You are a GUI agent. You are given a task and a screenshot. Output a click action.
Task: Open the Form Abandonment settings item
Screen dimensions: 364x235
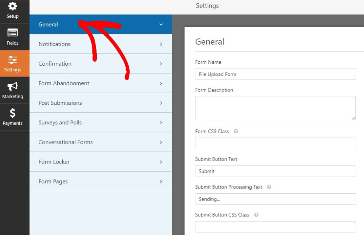click(x=101, y=83)
